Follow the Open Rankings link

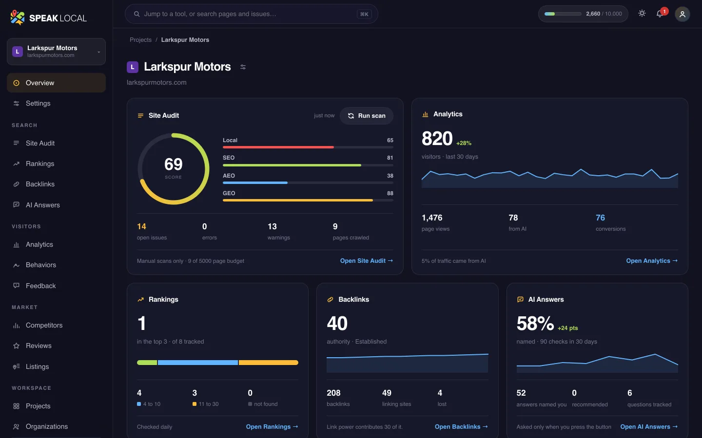tap(272, 427)
